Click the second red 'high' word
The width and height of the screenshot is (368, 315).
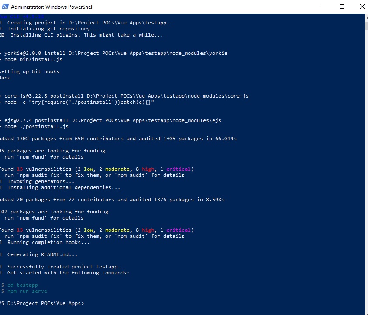click(148, 230)
